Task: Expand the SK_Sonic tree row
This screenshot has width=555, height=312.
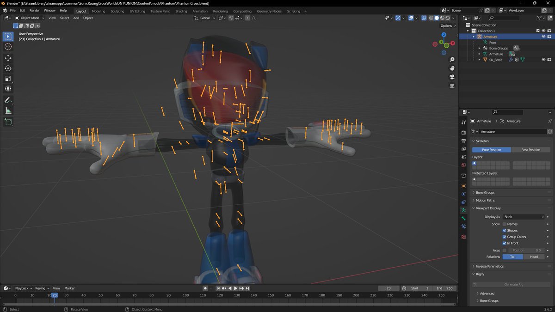Action: [x=480, y=60]
